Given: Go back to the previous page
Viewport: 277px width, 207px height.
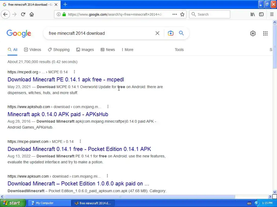Looking at the screenshot, I should pos(5,14).
